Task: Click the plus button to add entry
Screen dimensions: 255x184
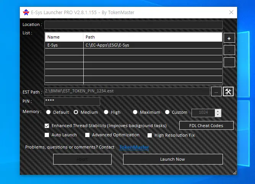Action: pos(229,38)
